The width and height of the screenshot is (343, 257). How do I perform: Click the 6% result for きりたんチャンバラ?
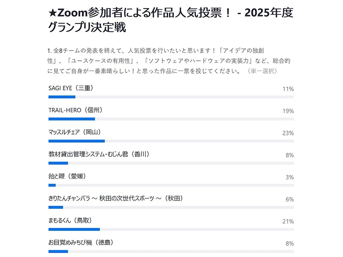coord(289,199)
